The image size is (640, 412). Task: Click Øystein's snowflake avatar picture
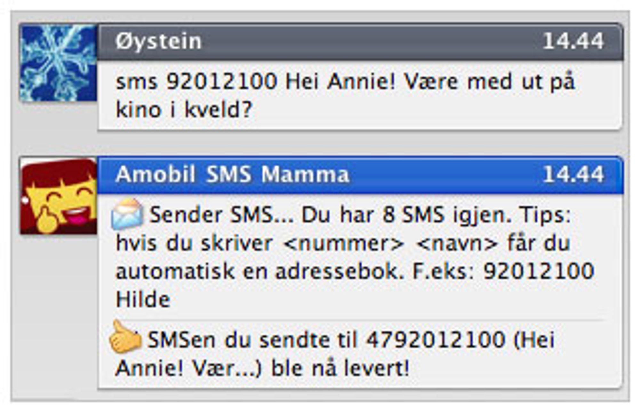58,63
